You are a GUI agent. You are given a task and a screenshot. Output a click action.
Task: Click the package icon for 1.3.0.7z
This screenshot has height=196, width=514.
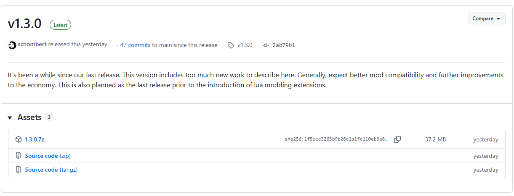pos(19,139)
